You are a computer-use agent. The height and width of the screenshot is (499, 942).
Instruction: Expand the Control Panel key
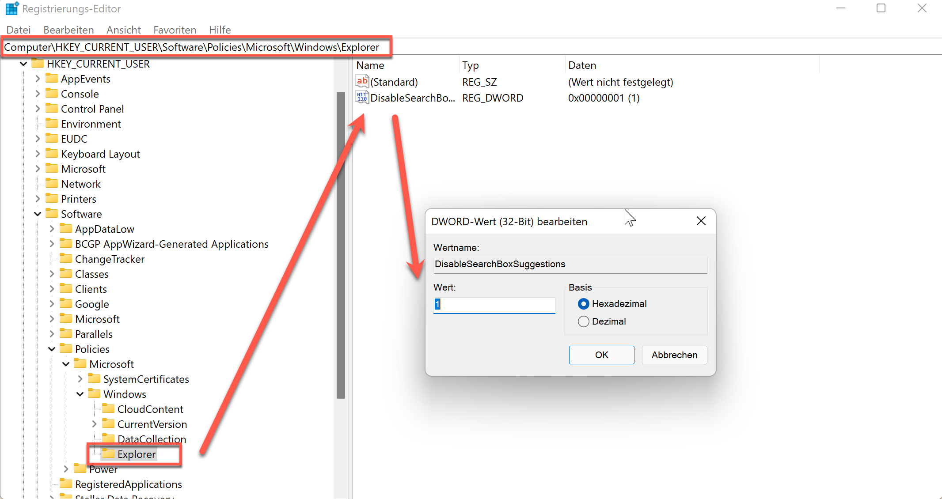(38, 109)
